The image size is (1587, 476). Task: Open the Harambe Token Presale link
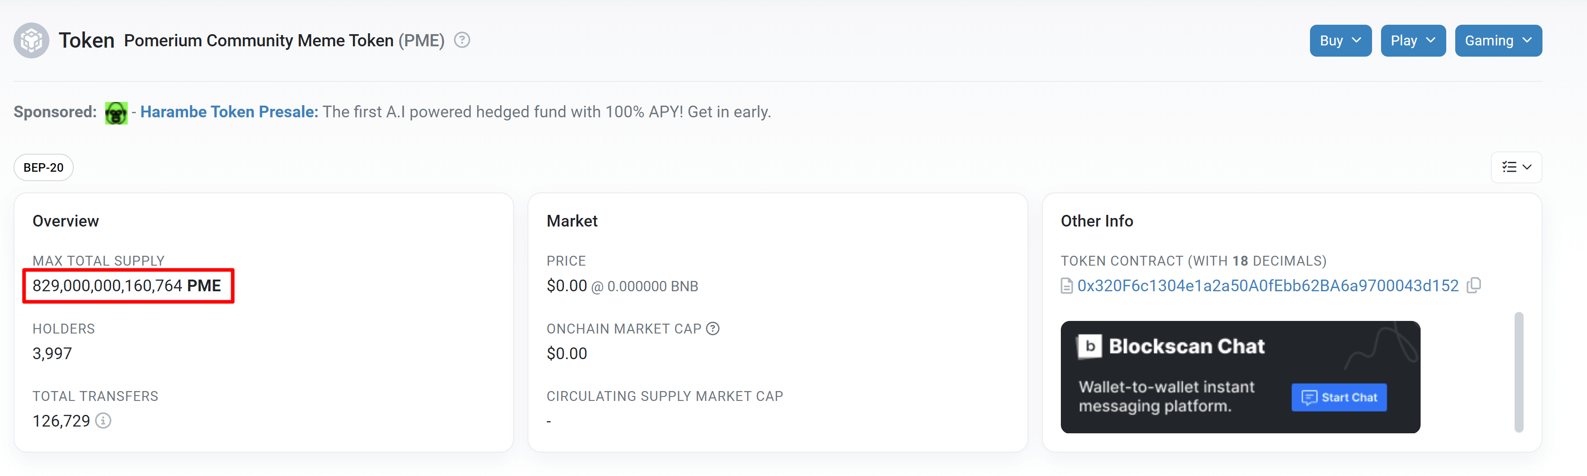229,112
